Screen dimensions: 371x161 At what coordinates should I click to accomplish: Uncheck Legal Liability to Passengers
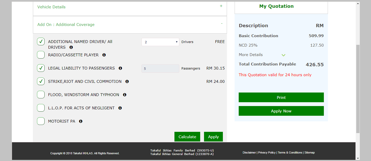tap(41, 68)
